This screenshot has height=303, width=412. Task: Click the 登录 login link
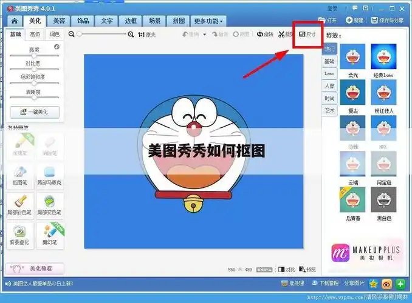click(x=332, y=8)
